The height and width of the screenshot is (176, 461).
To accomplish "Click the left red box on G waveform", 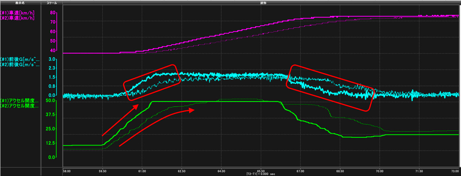I will coord(151,83).
